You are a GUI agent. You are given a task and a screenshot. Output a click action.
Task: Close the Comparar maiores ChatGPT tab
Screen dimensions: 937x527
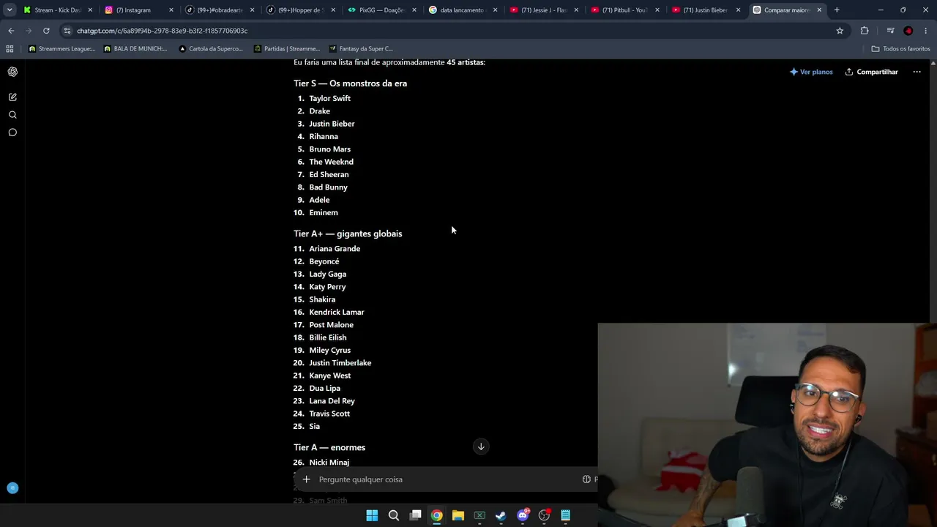[x=819, y=10]
